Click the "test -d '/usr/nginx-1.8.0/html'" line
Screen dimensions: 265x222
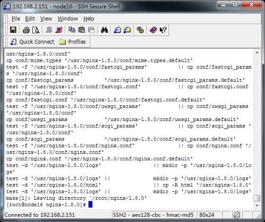[x=128, y=185]
